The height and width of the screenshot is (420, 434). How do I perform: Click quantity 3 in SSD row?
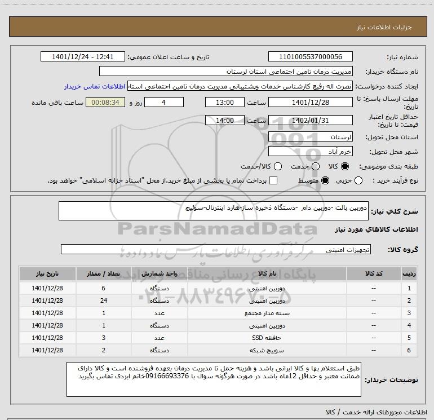(104, 338)
